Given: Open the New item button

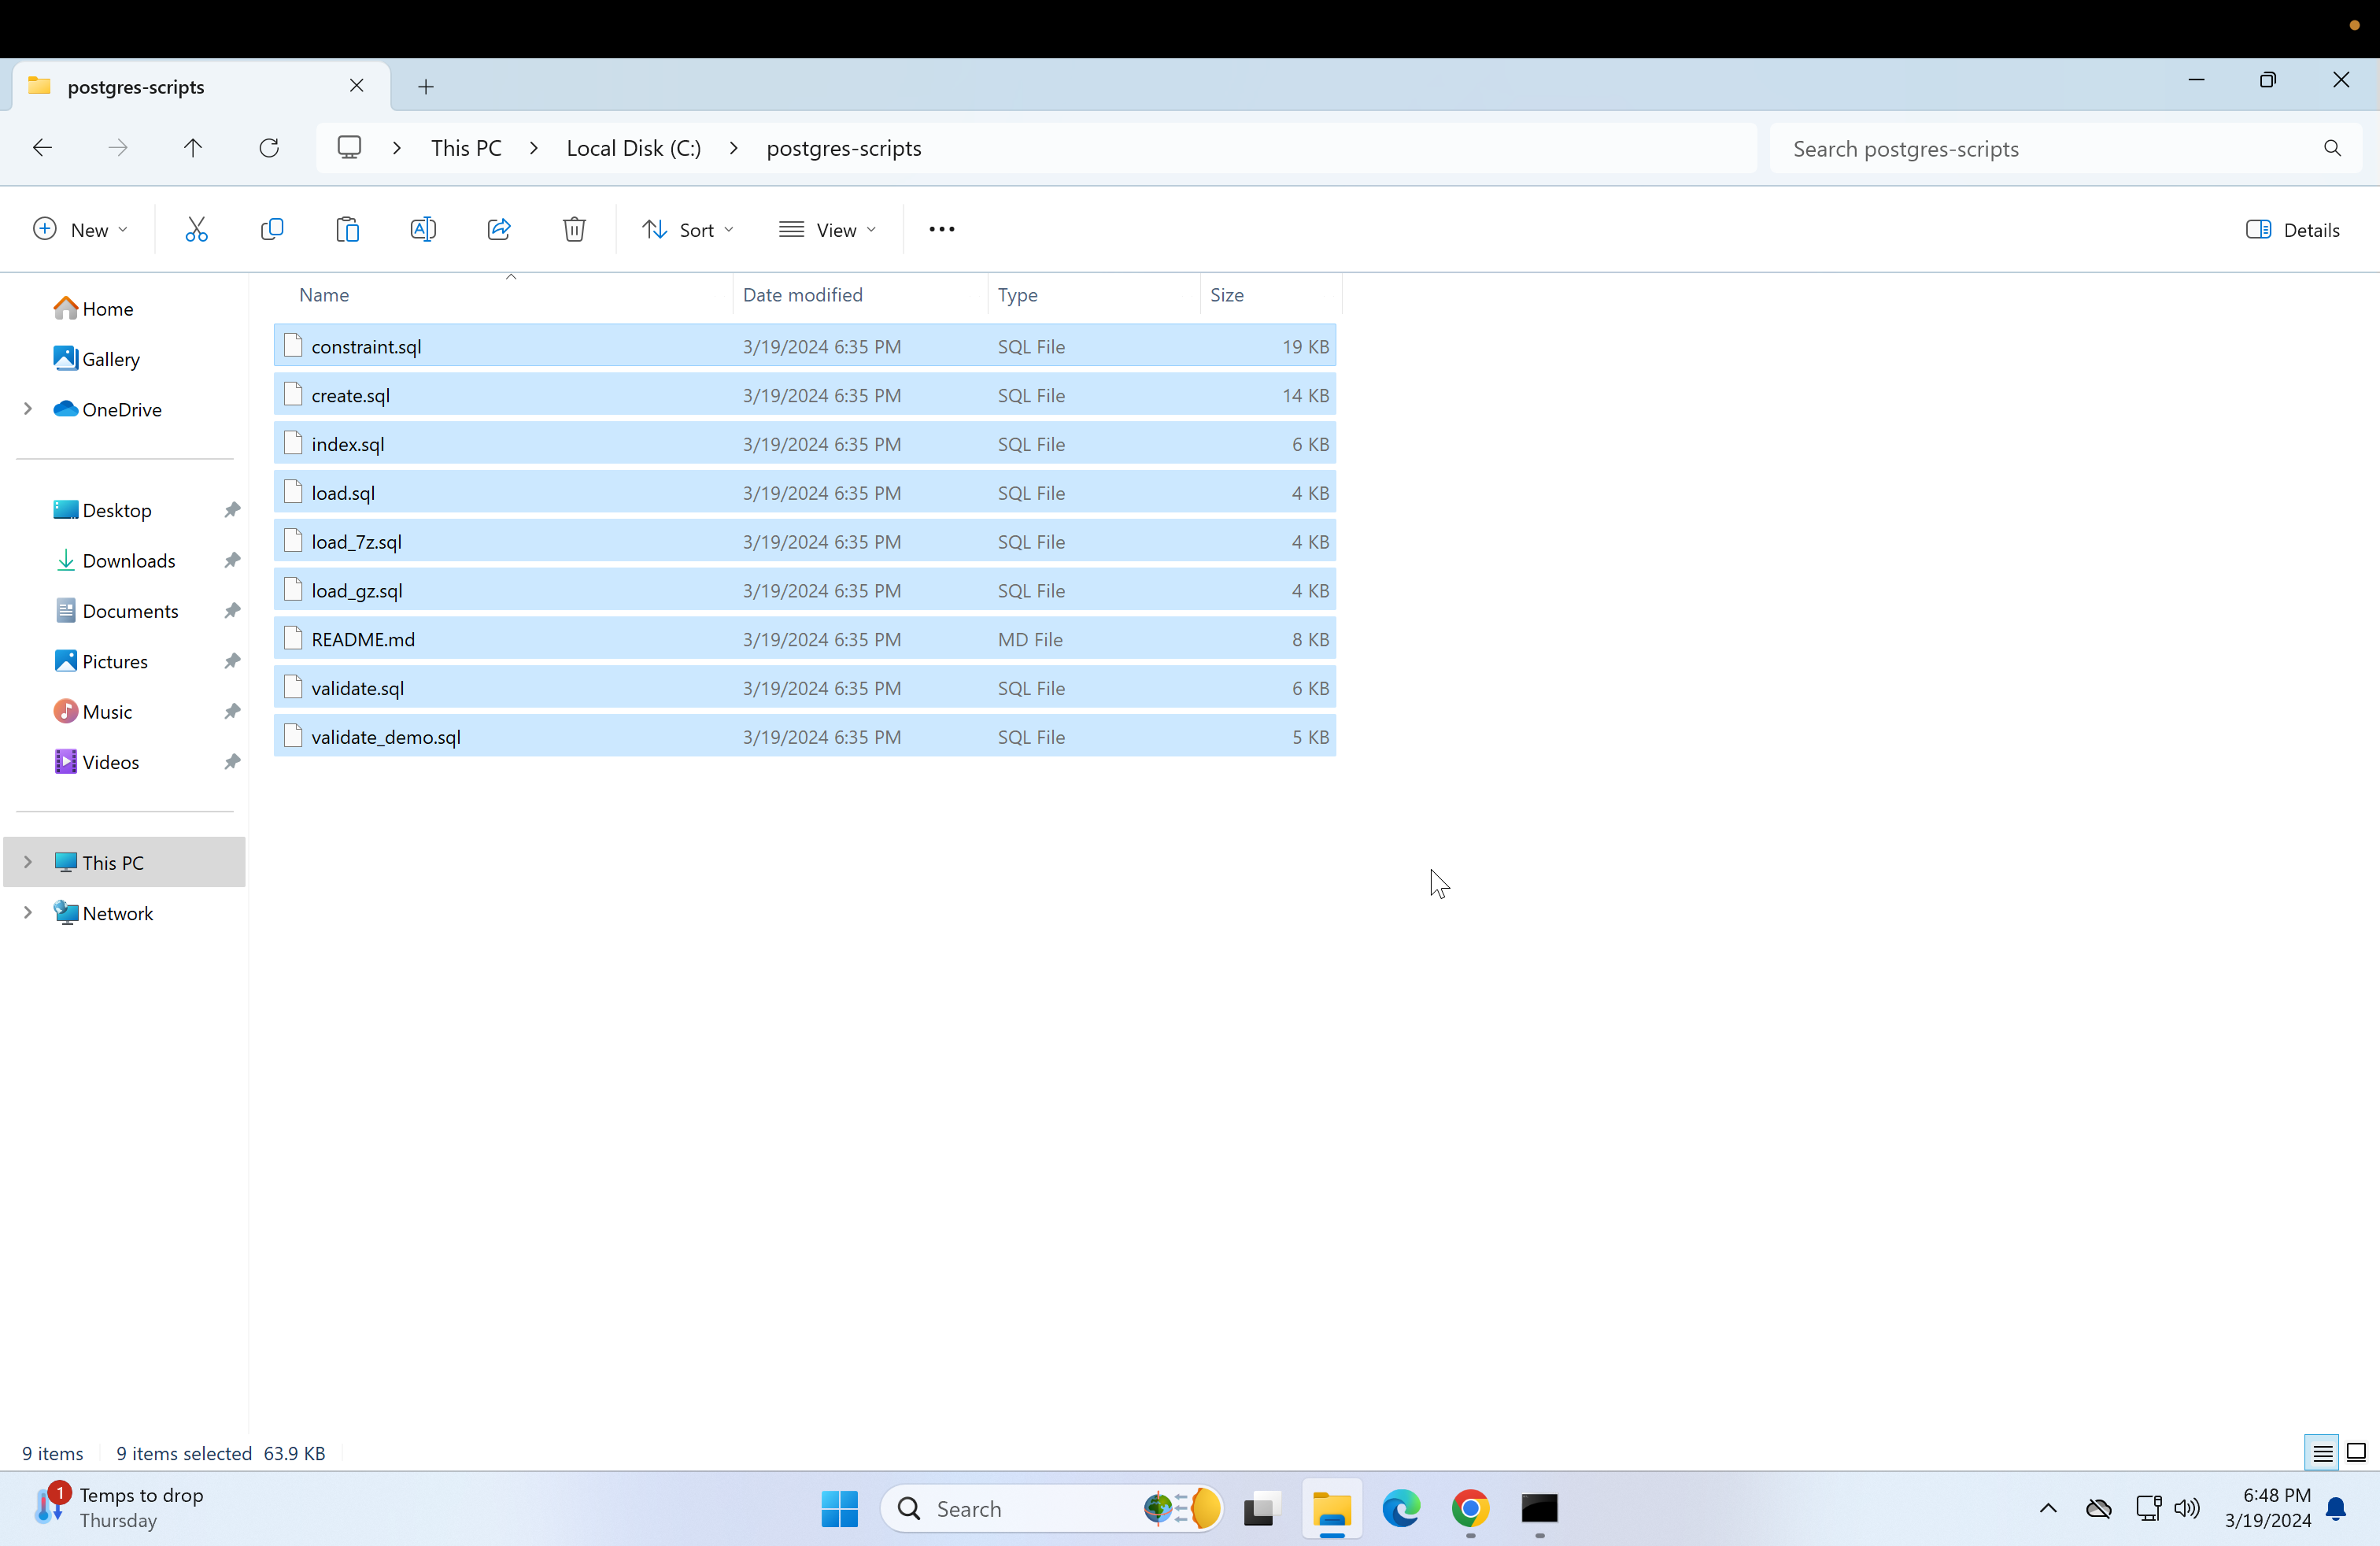Looking at the screenshot, I should point(80,229).
